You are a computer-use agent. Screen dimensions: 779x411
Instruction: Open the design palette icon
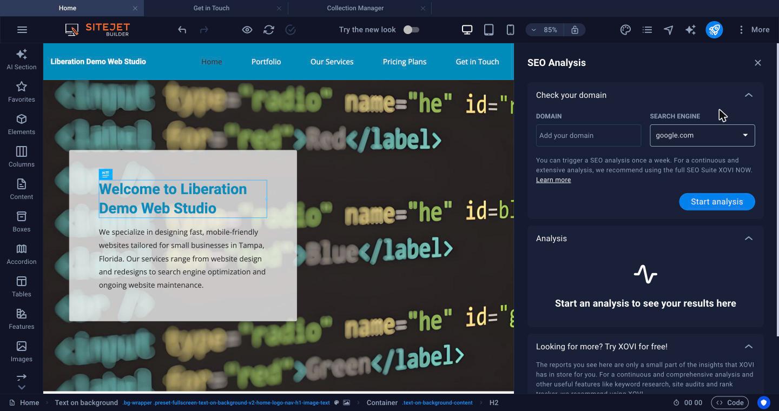coord(625,30)
